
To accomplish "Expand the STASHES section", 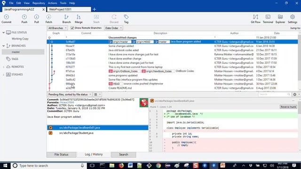I will pos(3,75).
